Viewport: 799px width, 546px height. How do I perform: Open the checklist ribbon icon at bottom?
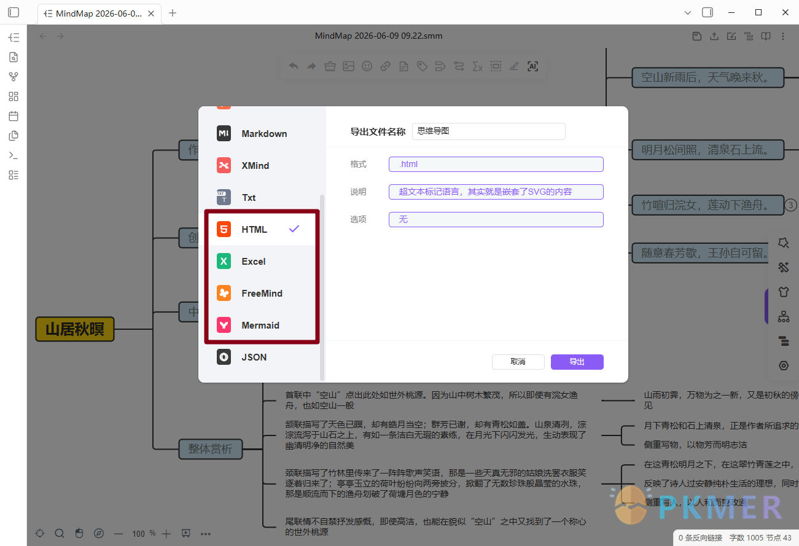[x=14, y=175]
